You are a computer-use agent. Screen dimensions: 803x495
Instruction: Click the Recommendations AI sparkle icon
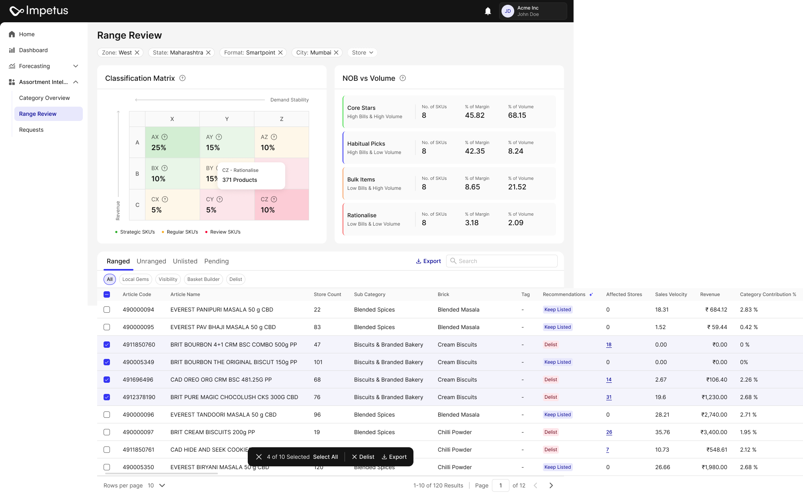[x=591, y=294]
